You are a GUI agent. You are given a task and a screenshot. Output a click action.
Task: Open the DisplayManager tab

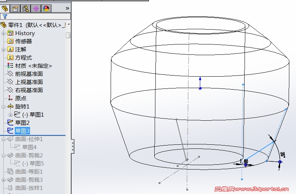coord(46,9)
